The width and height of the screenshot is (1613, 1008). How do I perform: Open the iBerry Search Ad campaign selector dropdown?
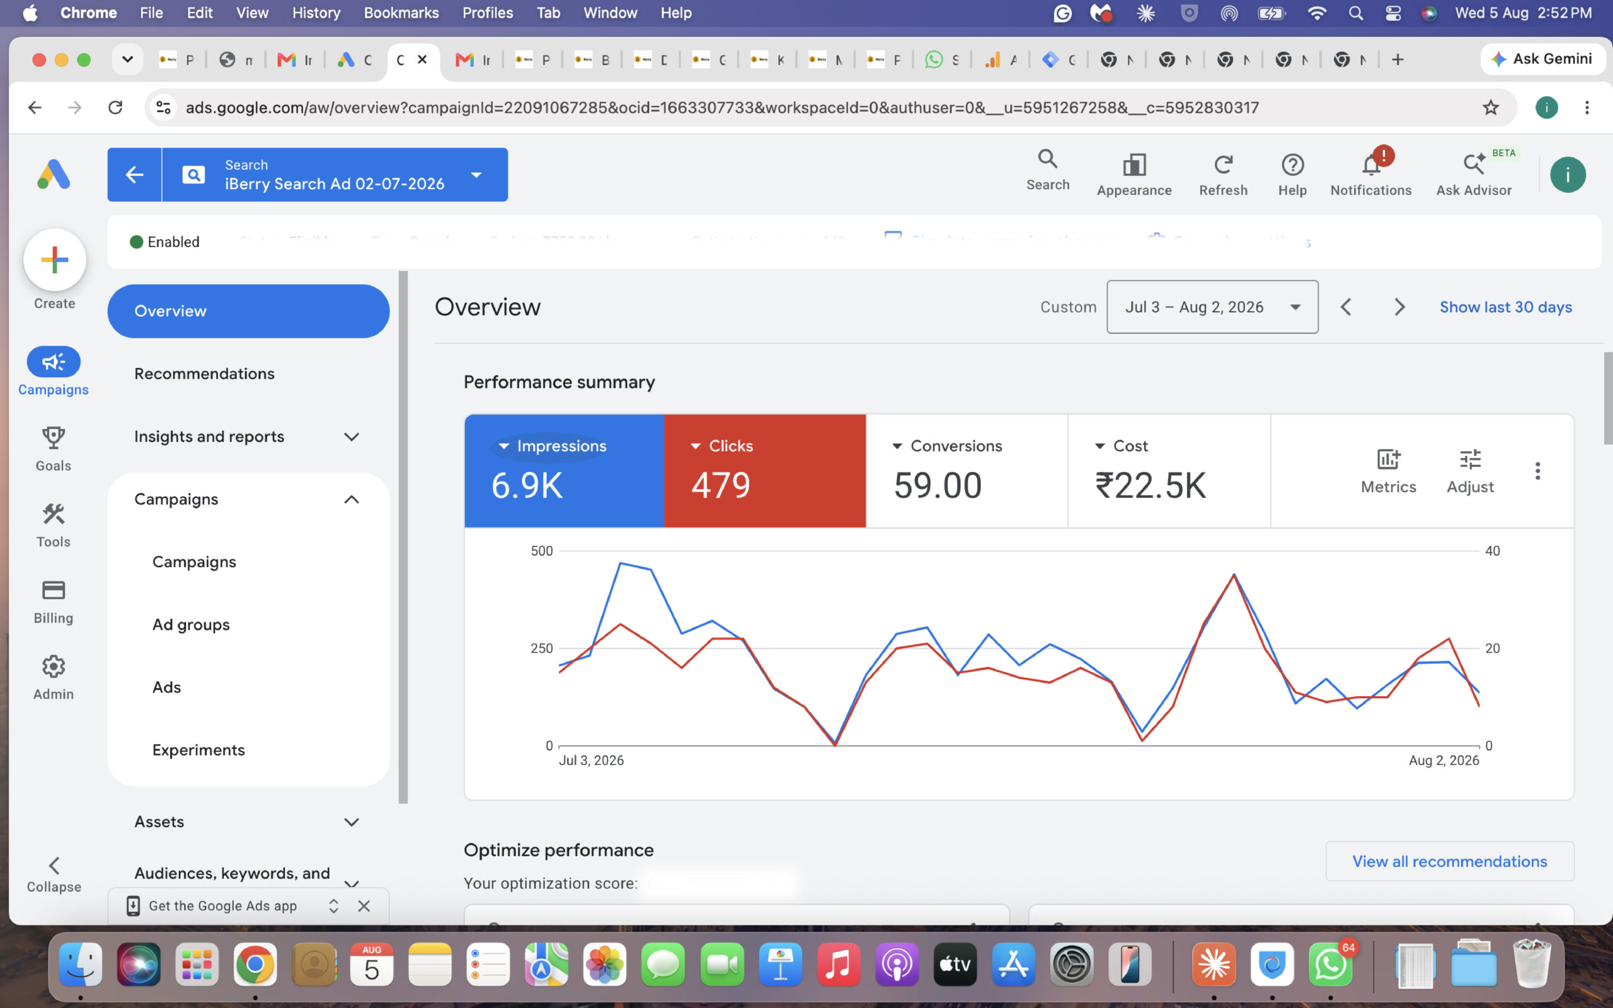(x=476, y=175)
